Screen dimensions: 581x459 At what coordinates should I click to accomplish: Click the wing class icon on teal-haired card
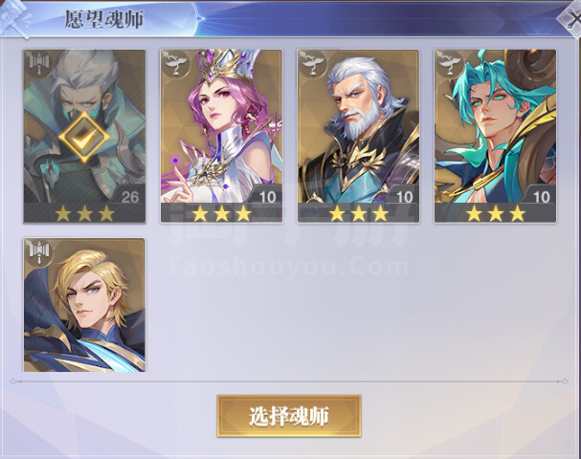[x=450, y=63]
